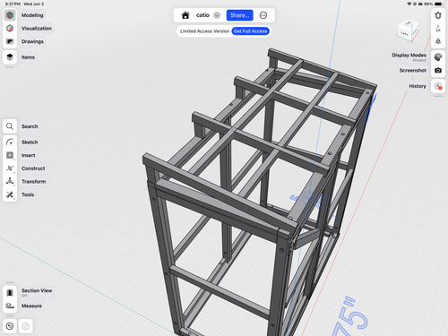Screen dimensions: 448x336
Task: Click the Modeling text label
Action: 32,15
